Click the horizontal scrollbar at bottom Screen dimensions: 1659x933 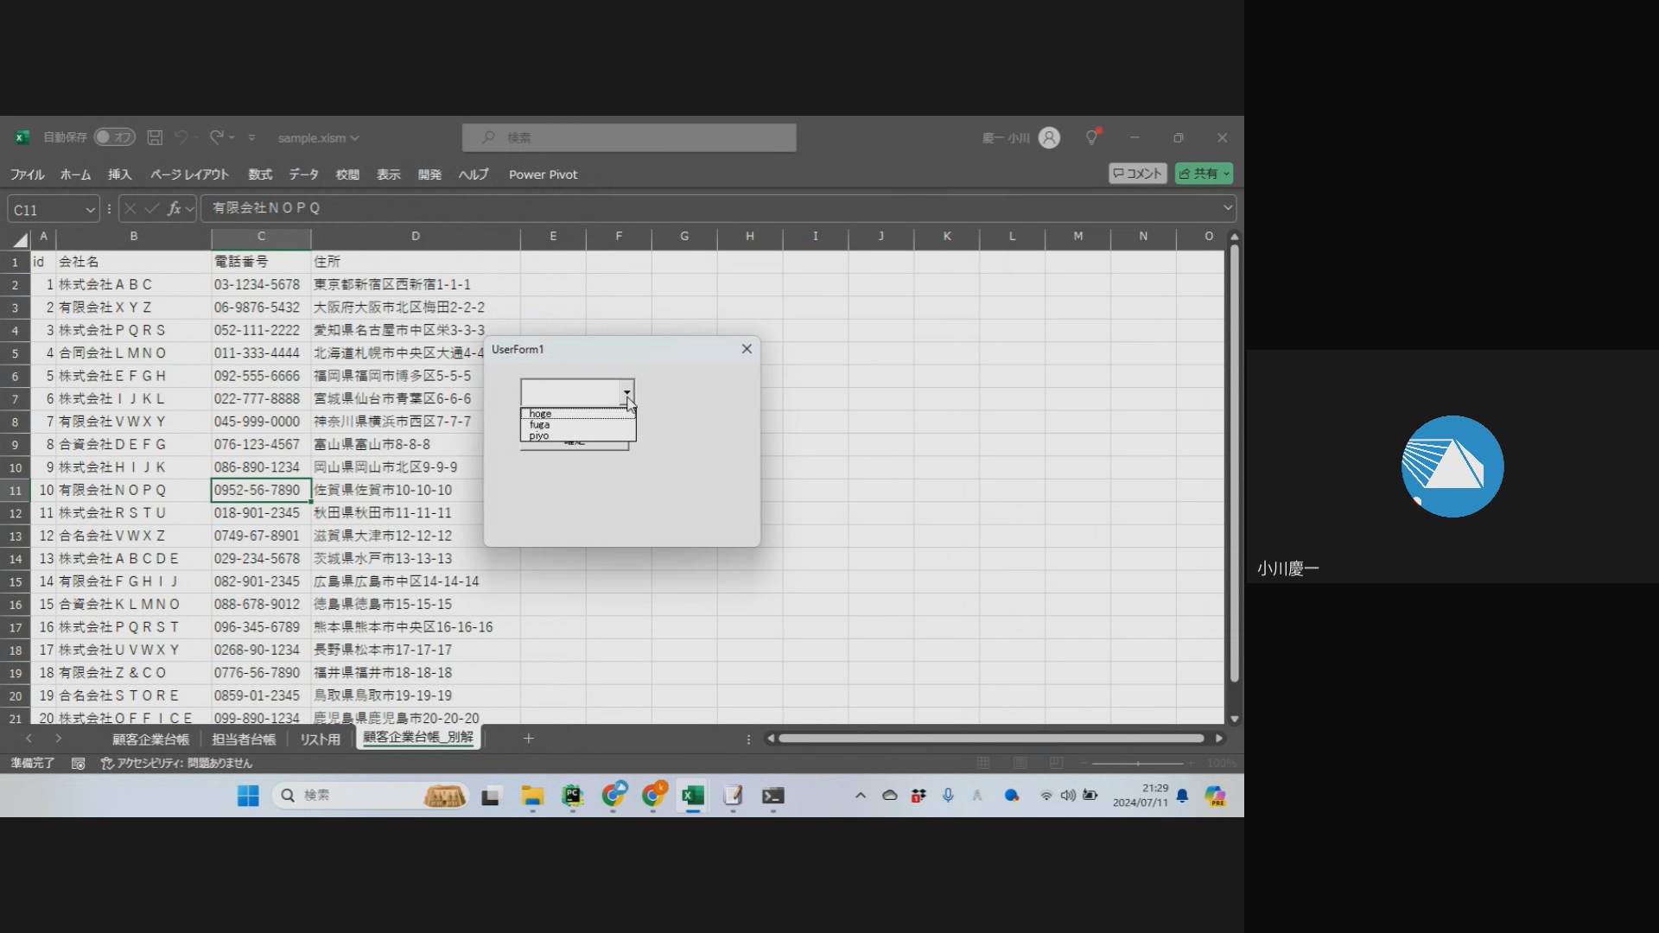click(x=990, y=739)
